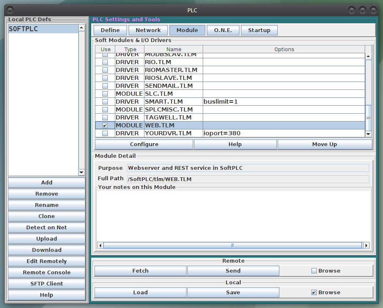383x308 pixels.
Task: Click notes area left scroll arrow
Action: pyautogui.click(x=100, y=245)
